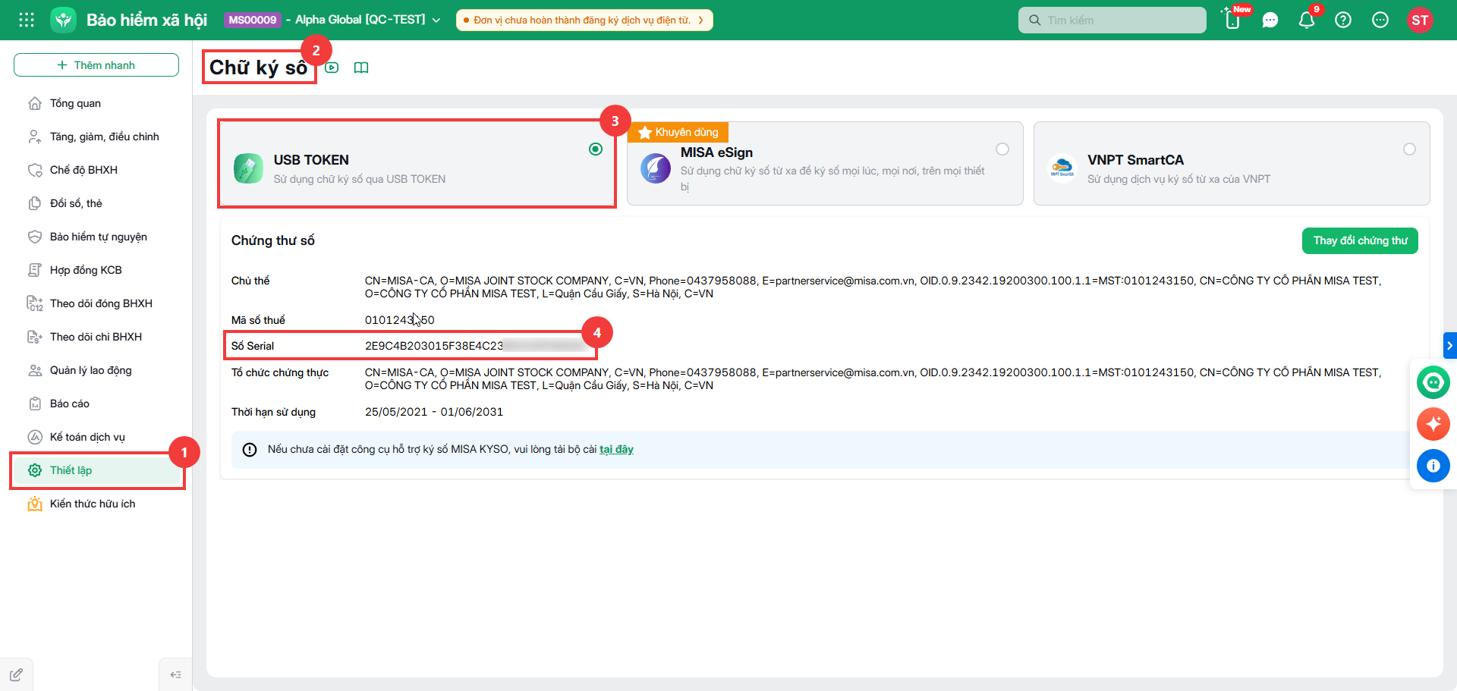Image resolution: width=1457 pixels, height=691 pixels.
Task: Select the USB TOKEN radio button
Action: pyautogui.click(x=596, y=149)
